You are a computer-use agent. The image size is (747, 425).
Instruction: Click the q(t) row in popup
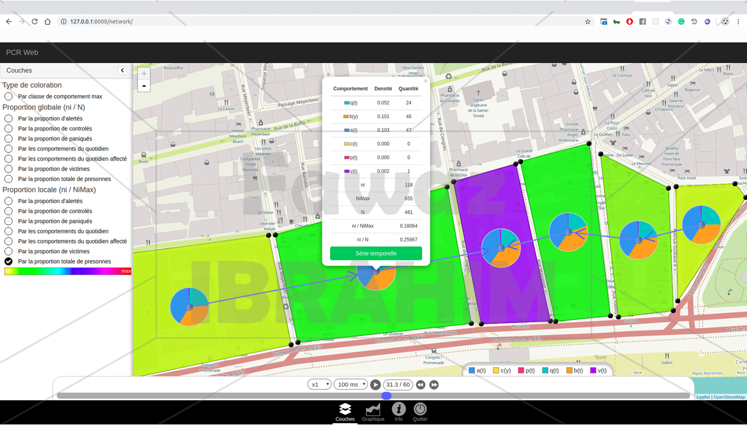376,103
